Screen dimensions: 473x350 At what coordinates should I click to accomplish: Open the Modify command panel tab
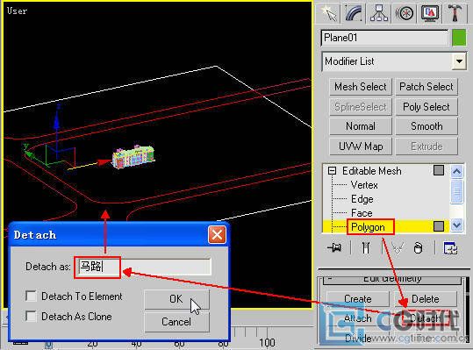tap(354, 13)
